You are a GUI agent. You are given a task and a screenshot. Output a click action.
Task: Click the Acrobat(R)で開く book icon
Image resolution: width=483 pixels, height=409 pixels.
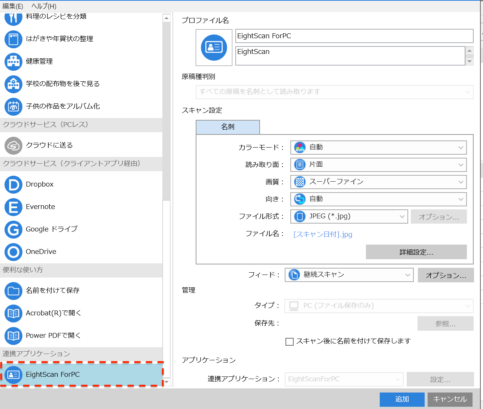[13, 313]
